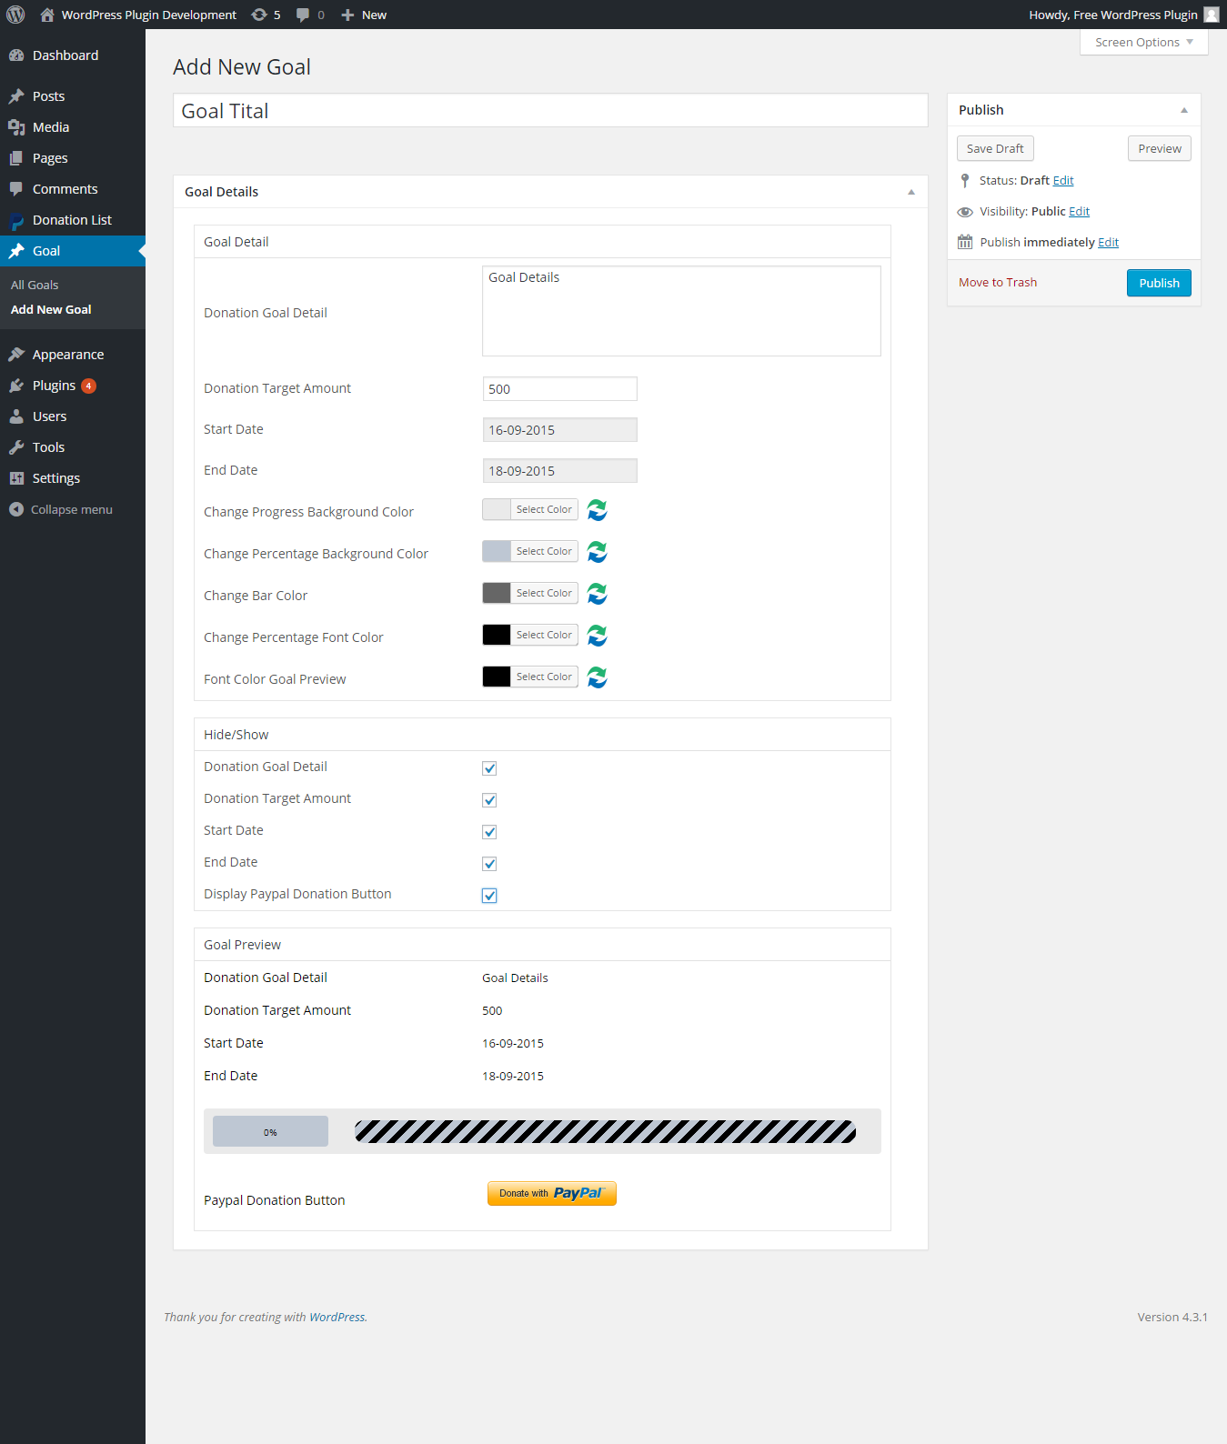This screenshot has height=1444, width=1227.
Task: Click the blue Publish button
Action: pos(1159,283)
